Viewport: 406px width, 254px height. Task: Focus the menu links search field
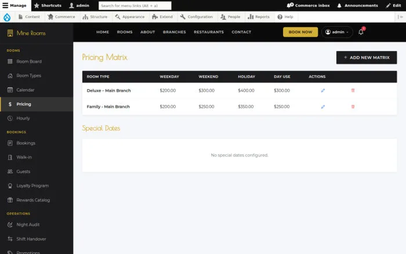[135, 5]
